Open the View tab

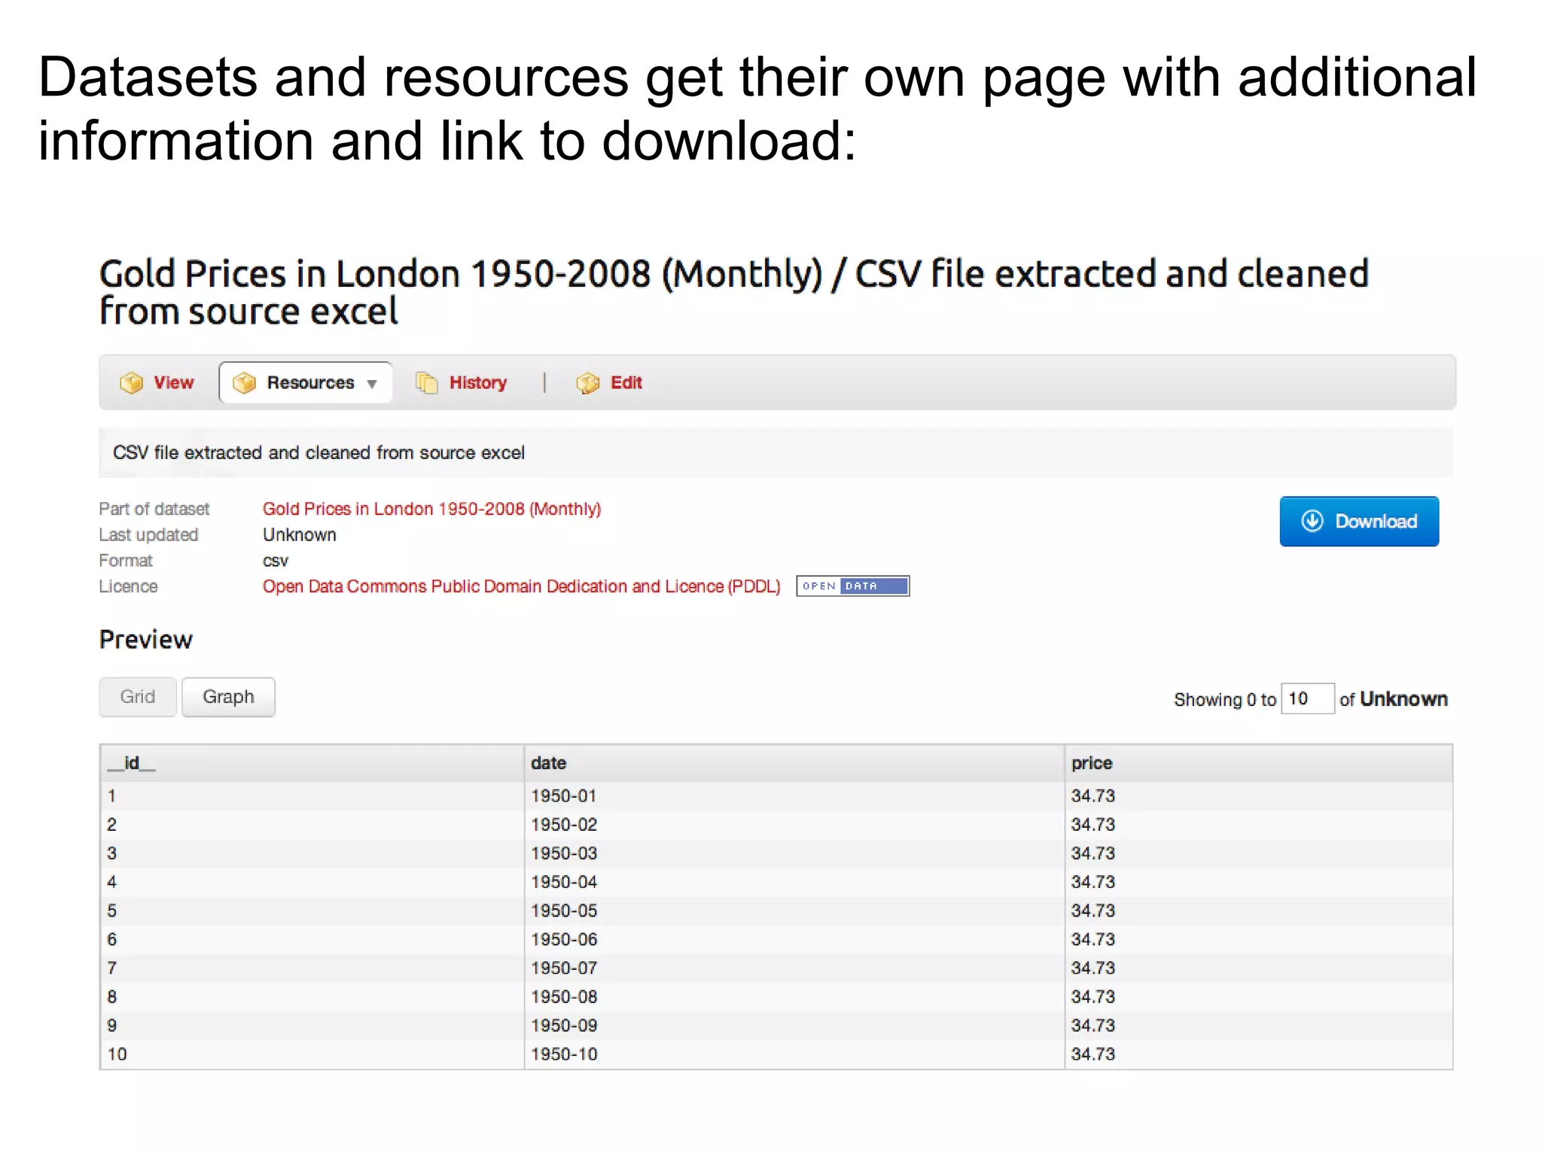pos(173,383)
